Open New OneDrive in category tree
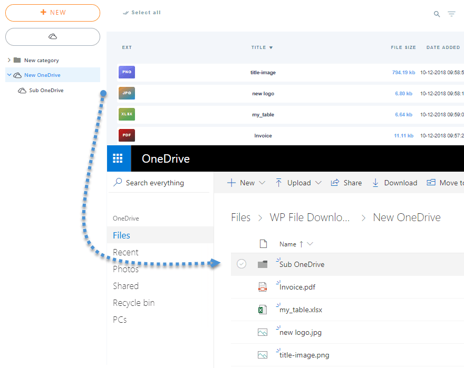This screenshot has height=368, width=464. (42, 75)
